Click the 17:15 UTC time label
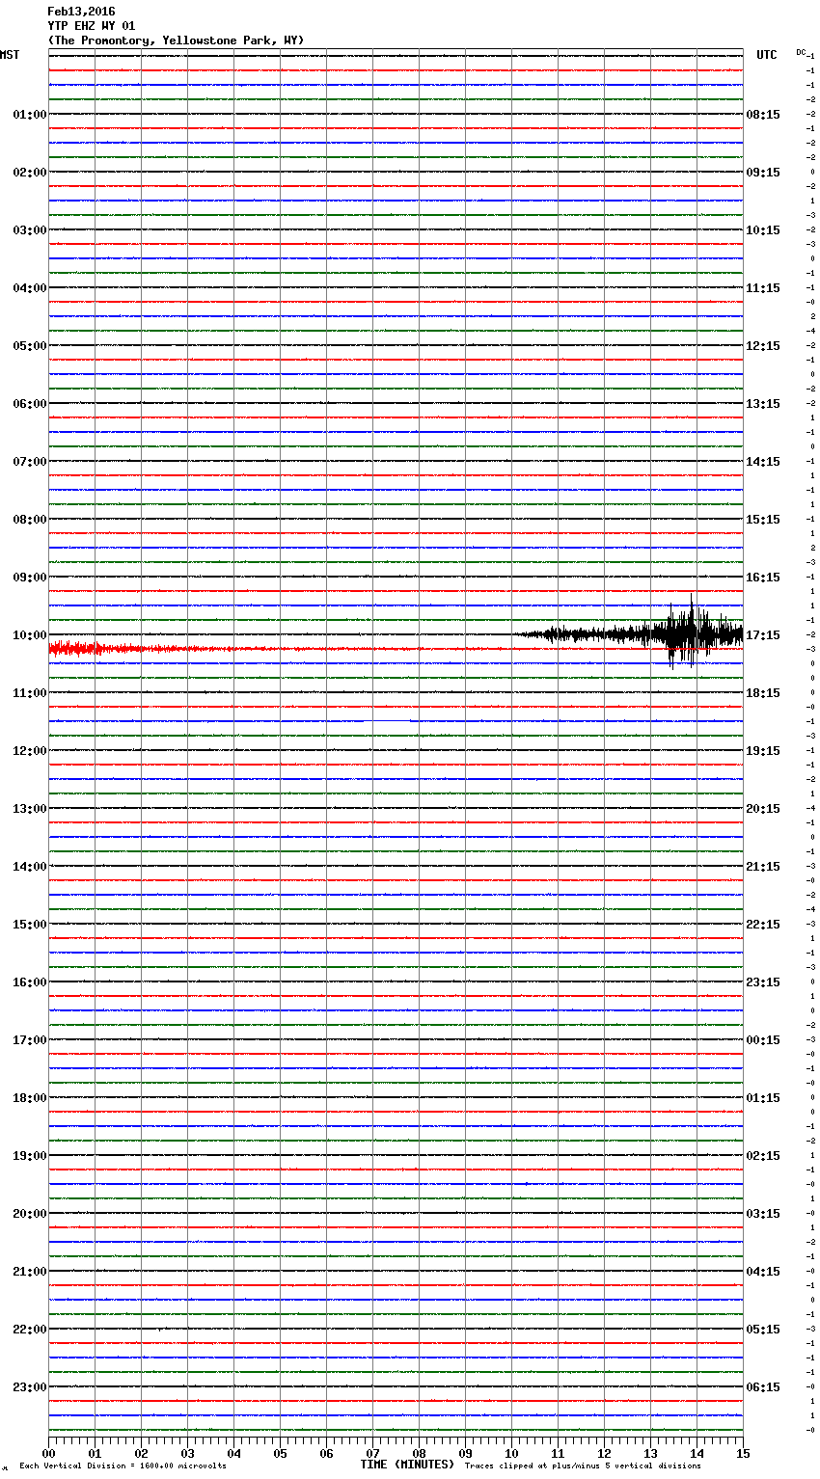 [x=763, y=635]
